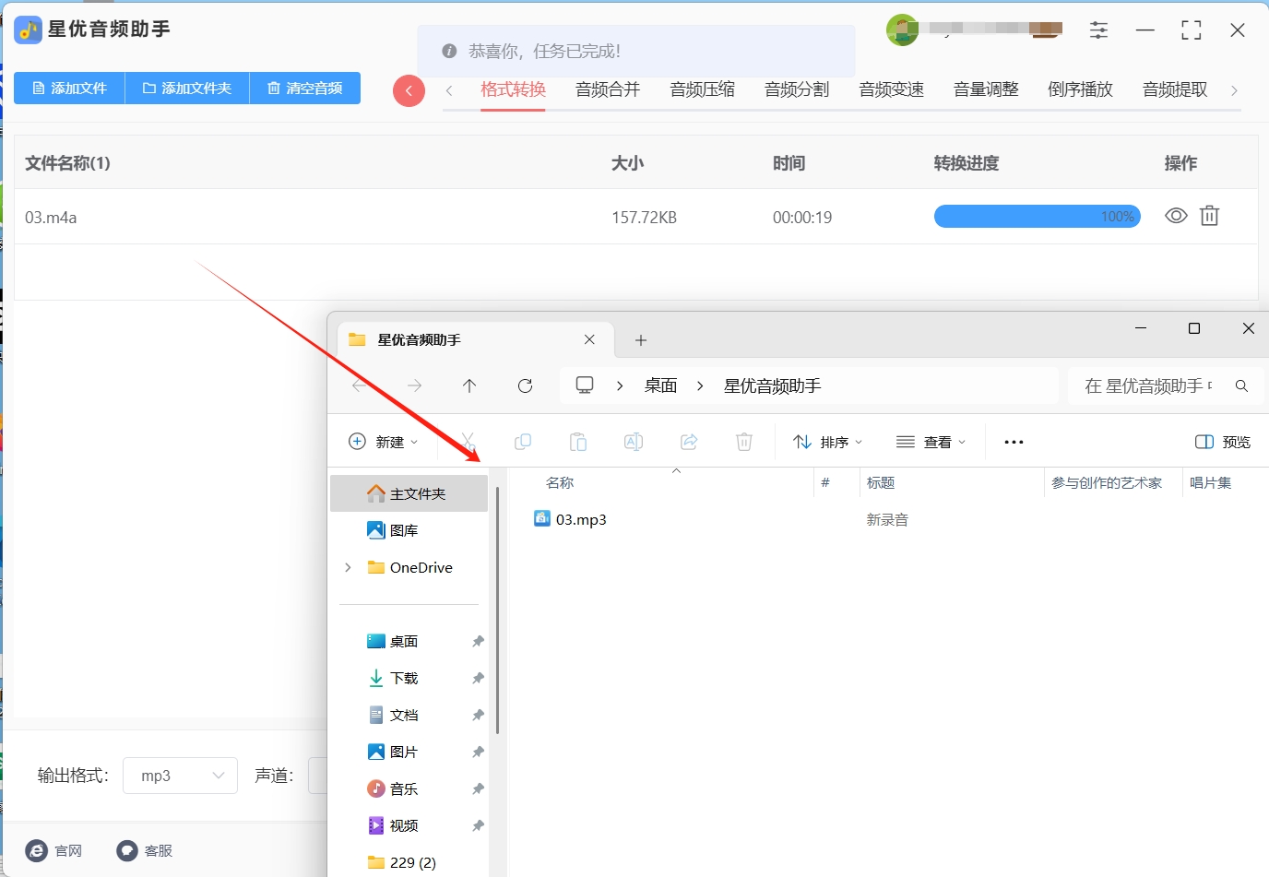The image size is (1269, 877).
Task: Open settings sliders icon in title bar
Action: 1098,30
